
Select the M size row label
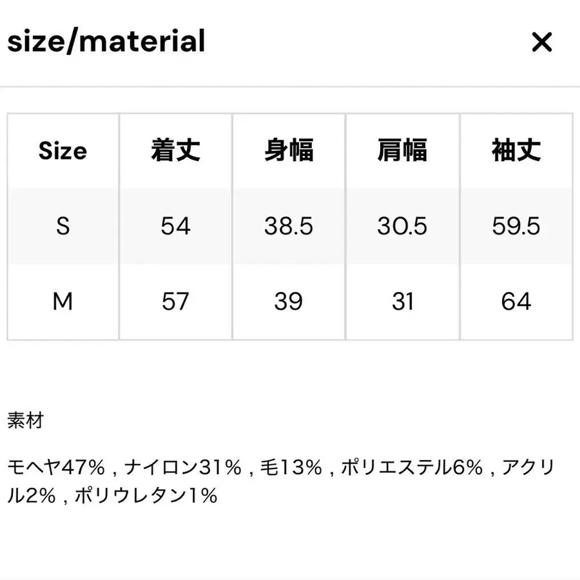point(63,301)
